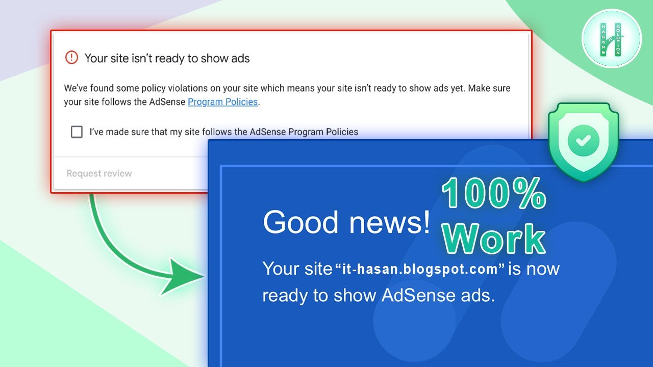
Task: Click the red warning exclamation icon
Action: pos(71,58)
